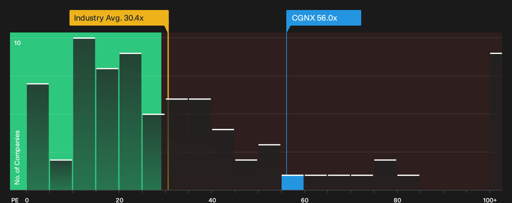Select the bar at PE 75-80
Image resolution: width=512 pixels, height=203 pixels.
click(385, 175)
